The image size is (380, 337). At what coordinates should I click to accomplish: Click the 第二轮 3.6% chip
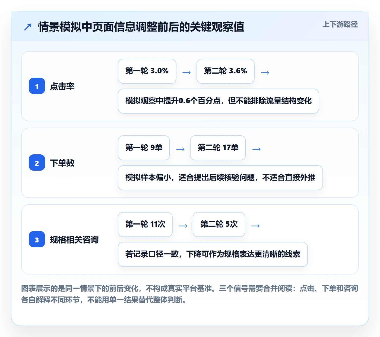(x=226, y=71)
